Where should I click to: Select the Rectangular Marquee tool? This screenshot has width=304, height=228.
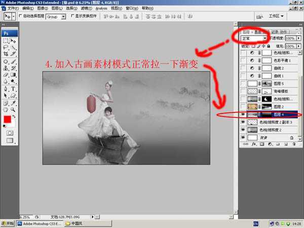pos(6,41)
